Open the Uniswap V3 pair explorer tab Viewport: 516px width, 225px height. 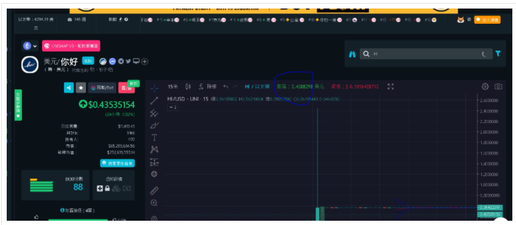tap(71, 46)
